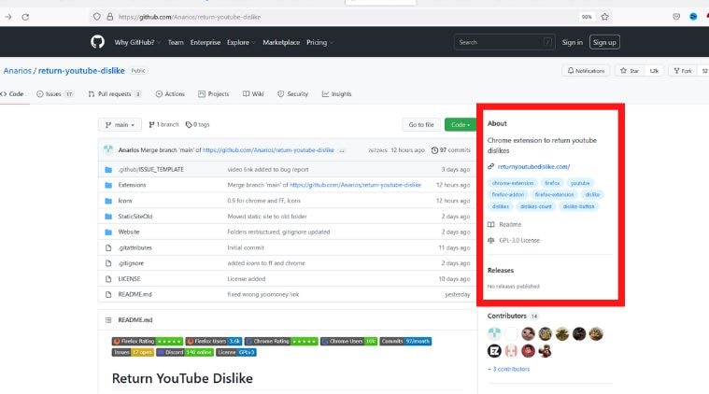
Task: Click file icon beside .gitattributes
Action: pyautogui.click(x=108, y=247)
